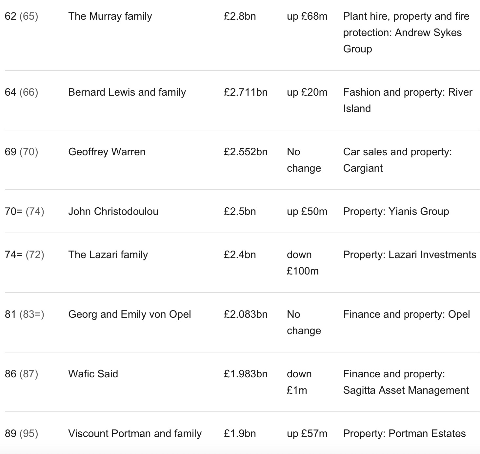
Task: Click Property: Portman Estates text
Action: [x=404, y=434]
